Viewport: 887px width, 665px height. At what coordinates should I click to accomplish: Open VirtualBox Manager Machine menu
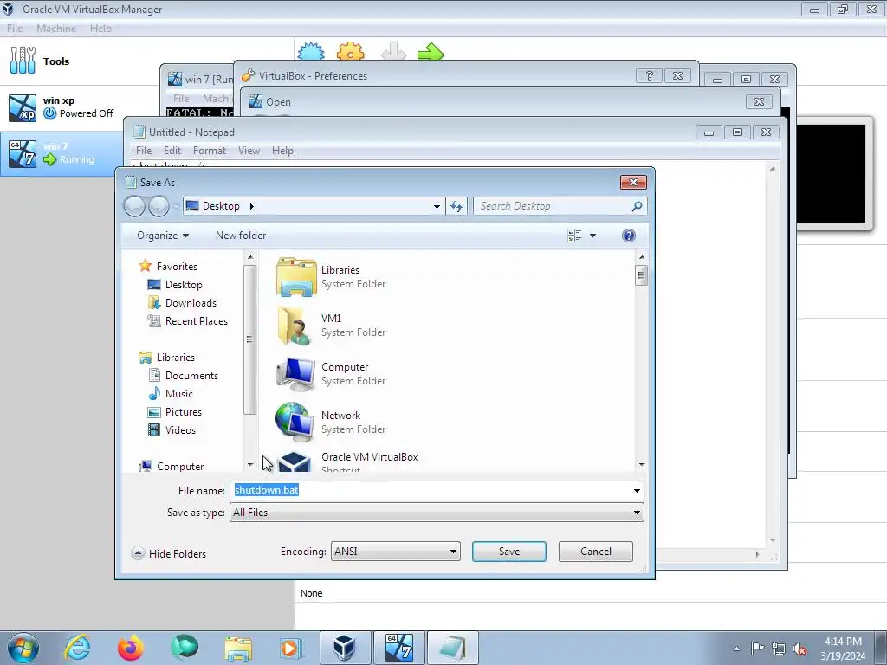coord(56,29)
